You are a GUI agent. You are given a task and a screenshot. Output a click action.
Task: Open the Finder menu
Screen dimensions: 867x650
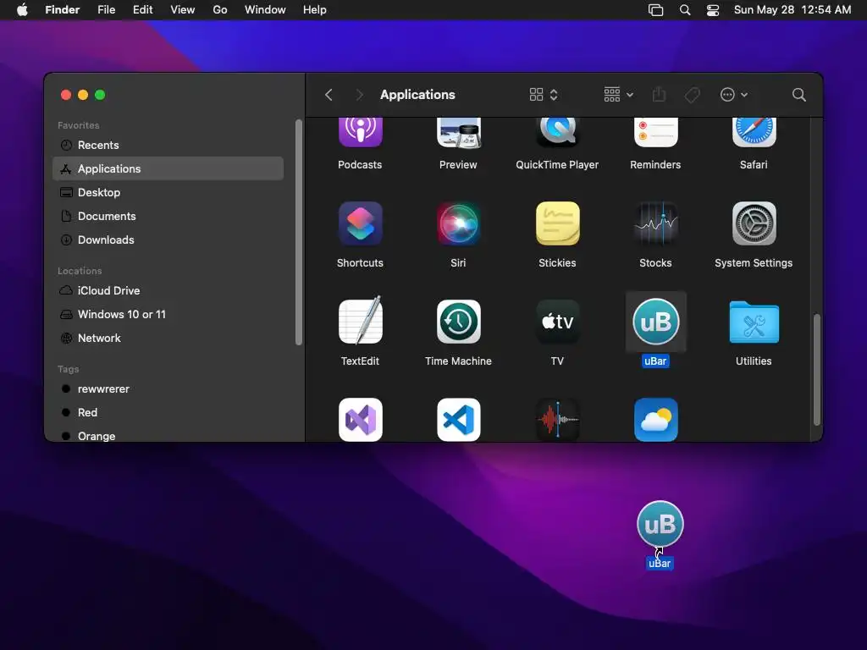point(62,10)
